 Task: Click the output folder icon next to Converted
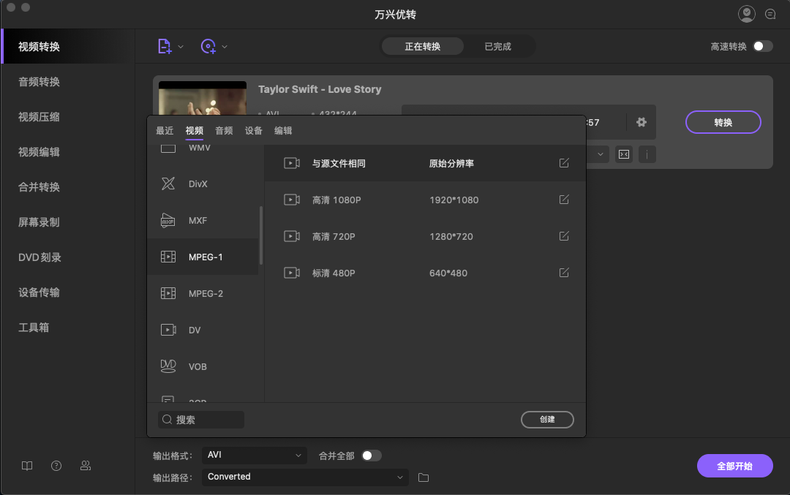coord(422,477)
